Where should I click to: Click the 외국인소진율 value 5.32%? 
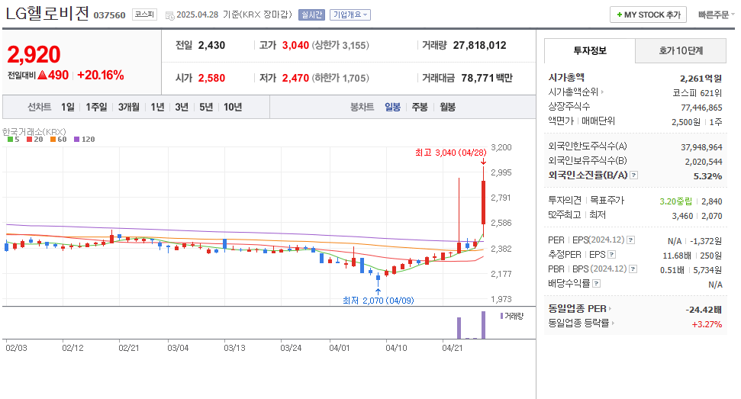click(x=707, y=176)
